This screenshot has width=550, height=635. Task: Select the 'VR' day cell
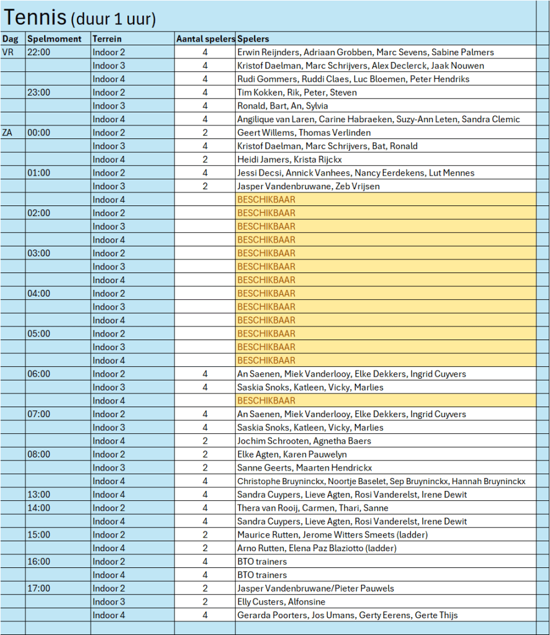pos(12,52)
